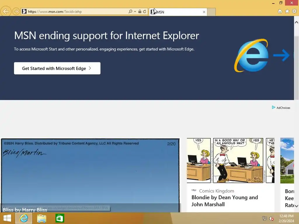Open a new blank tab
This screenshot has height=224, width=299.
click(211, 12)
